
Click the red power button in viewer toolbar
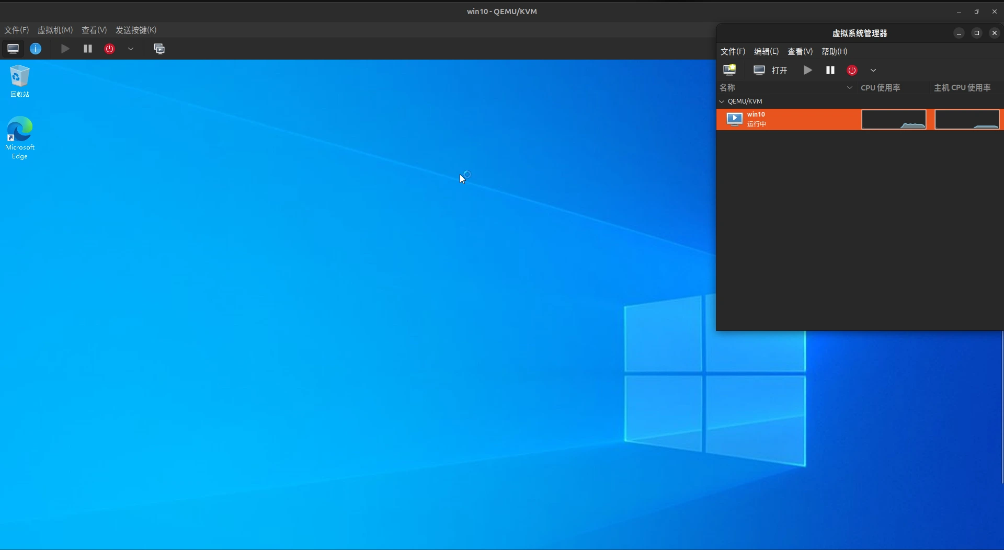point(109,49)
